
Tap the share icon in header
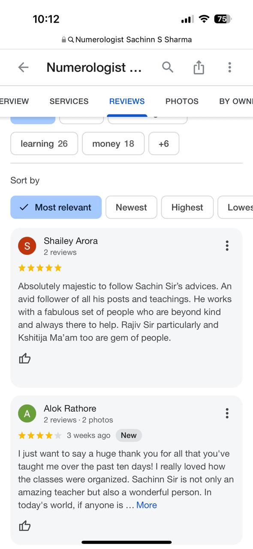pyautogui.click(x=199, y=67)
